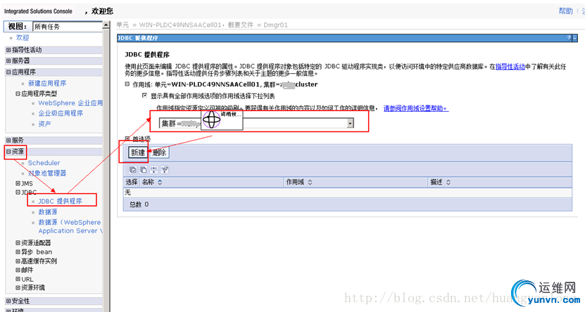585x312 pixels.
Task: Click the 总数 0 footer text
Action: click(x=139, y=204)
